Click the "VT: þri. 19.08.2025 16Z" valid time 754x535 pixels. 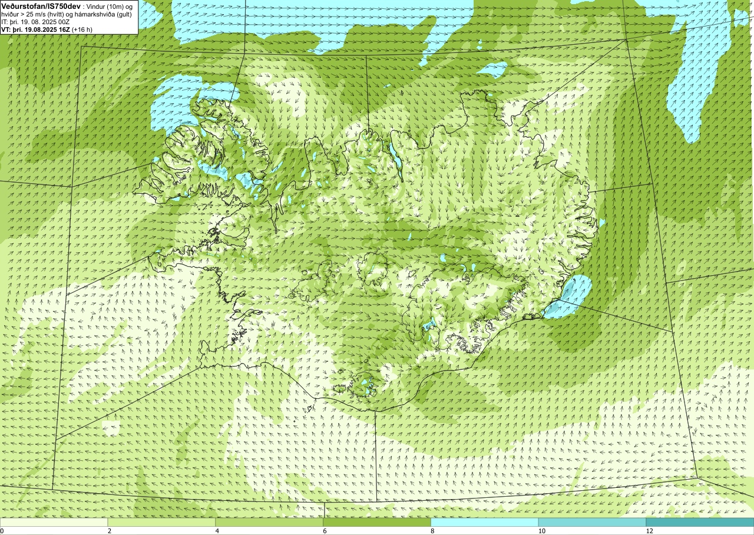[x=35, y=29]
